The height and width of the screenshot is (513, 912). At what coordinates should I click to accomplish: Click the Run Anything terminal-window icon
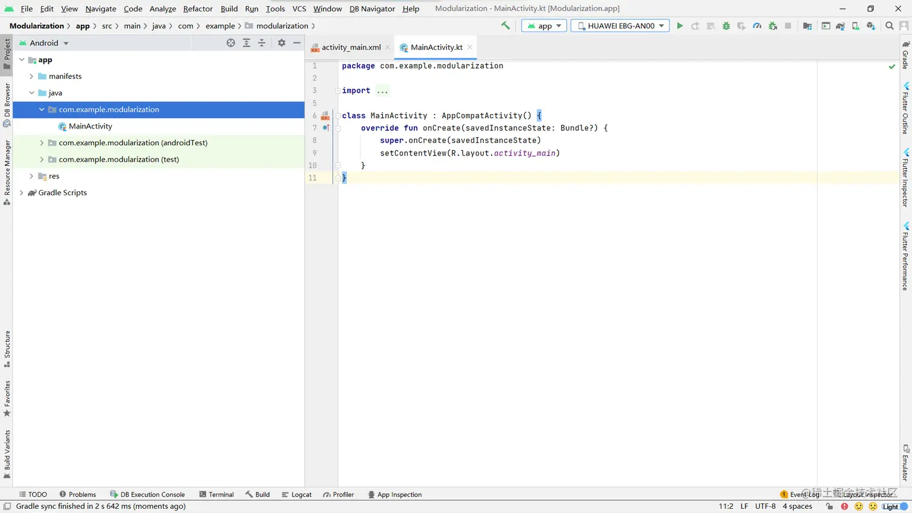[x=826, y=26]
